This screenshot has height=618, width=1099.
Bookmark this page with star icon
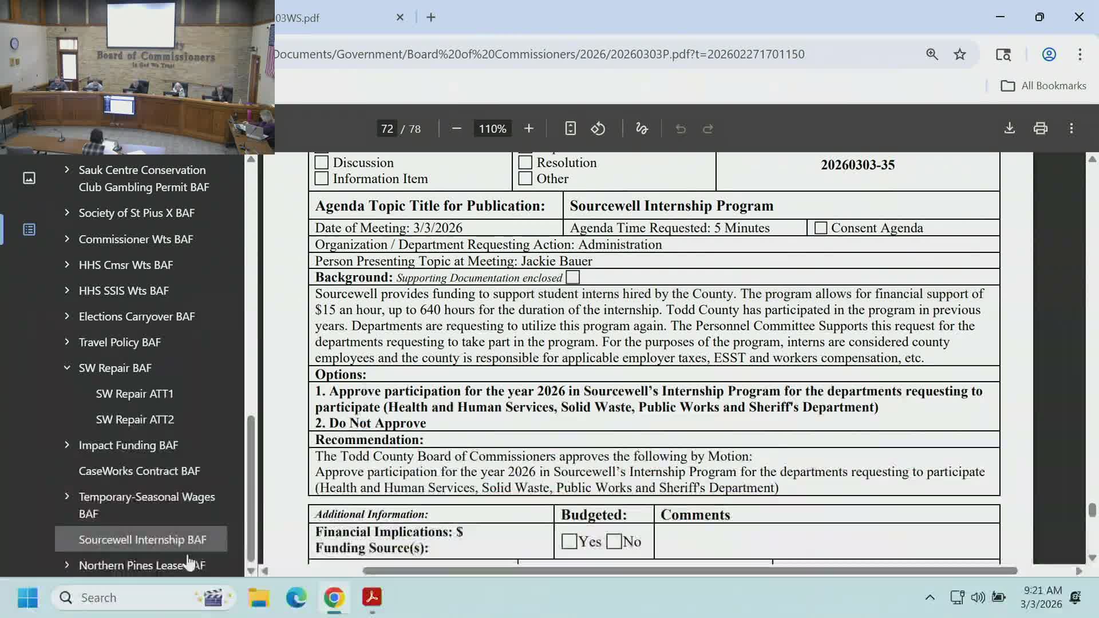click(960, 54)
